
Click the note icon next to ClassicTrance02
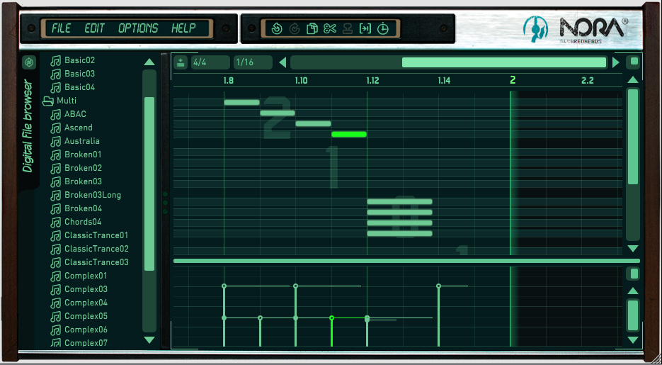55,249
